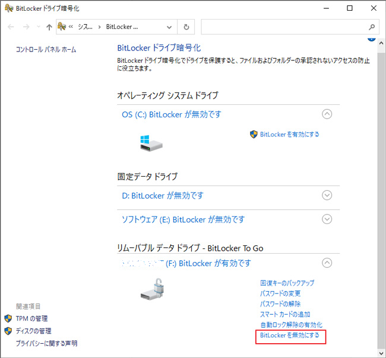Click the シス... breadcrumb segment
This screenshot has height=358, width=386.
click(85, 27)
